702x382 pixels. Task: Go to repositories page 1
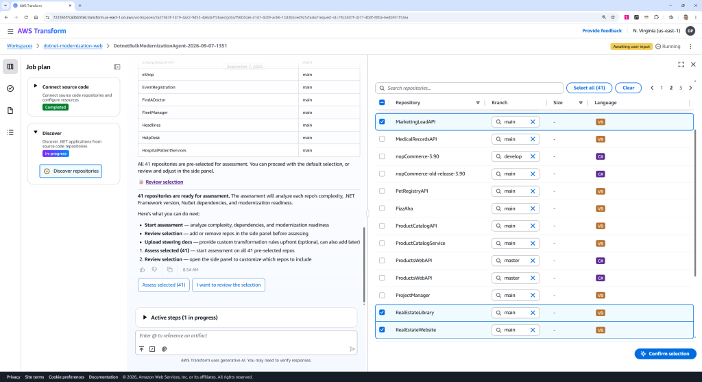[662, 88]
